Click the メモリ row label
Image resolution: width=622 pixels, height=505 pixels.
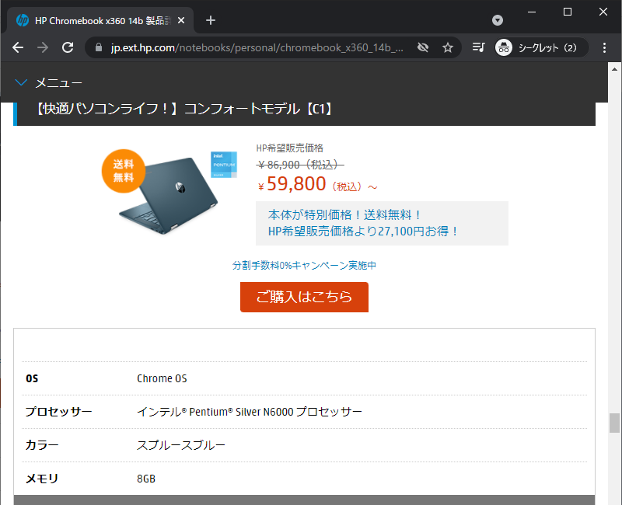tap(42, 479)
